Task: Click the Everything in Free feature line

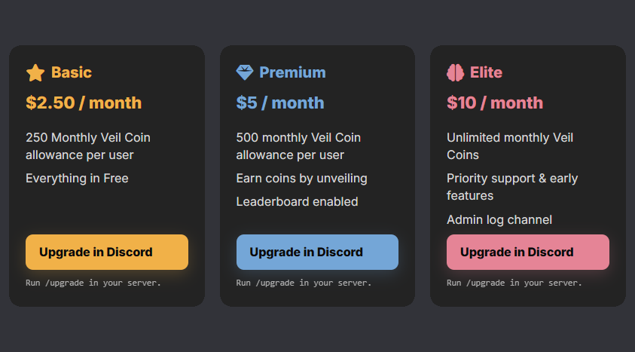Action: [x=77, y=179]
